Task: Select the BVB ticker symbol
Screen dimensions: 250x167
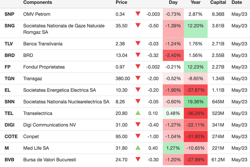Action: click(x=10, y=160)
